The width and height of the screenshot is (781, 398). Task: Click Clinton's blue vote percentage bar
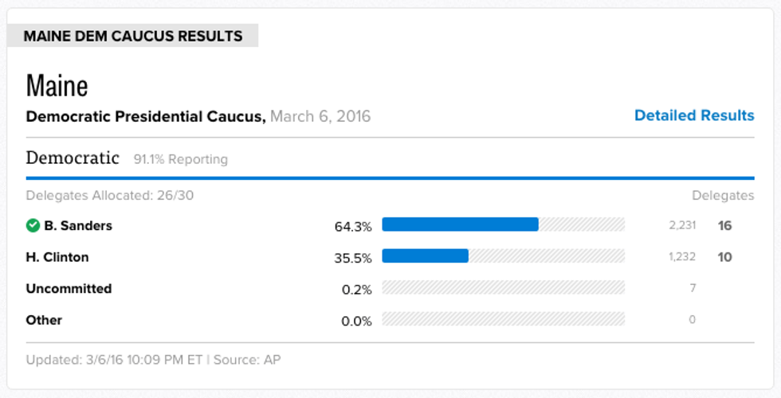425,256
